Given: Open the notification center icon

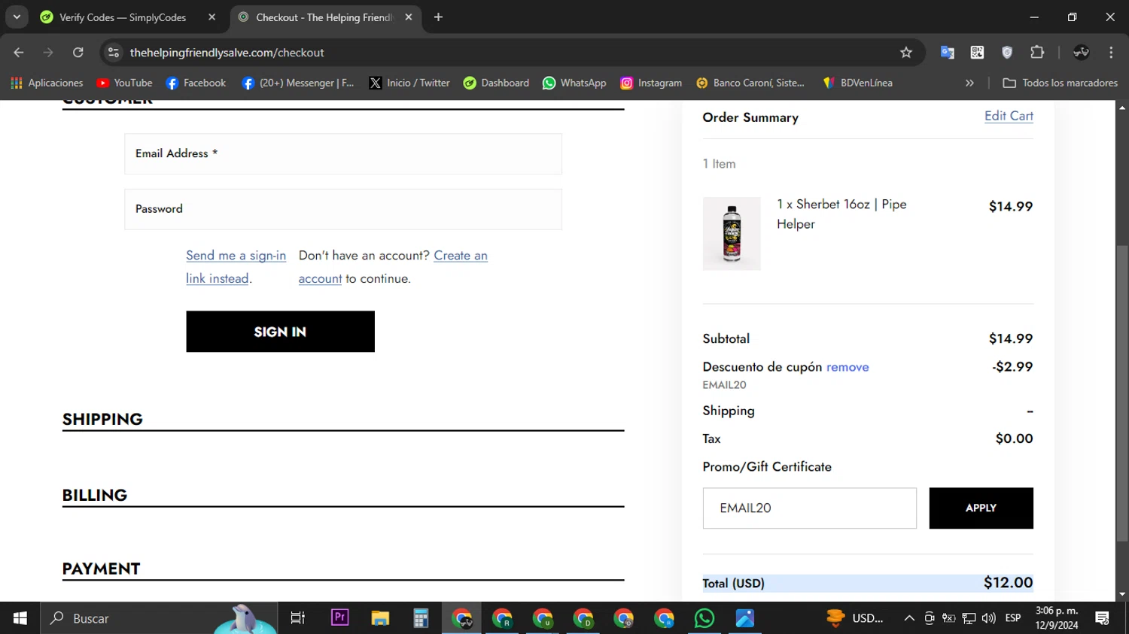Looking at the screenshot, I should click(1103, 618).
